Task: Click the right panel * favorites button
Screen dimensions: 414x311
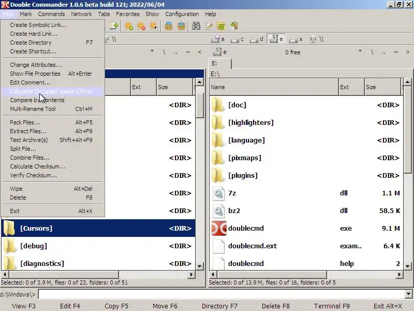Action: pos(360,52)
